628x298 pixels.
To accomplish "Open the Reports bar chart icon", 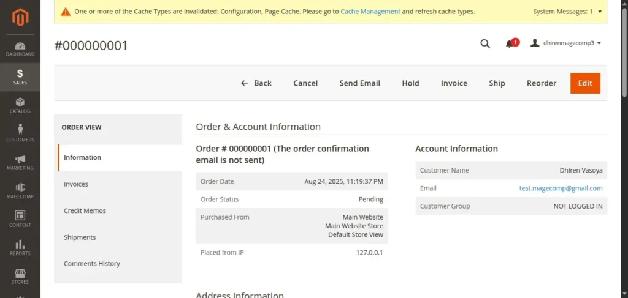I will tap(20, 247).
